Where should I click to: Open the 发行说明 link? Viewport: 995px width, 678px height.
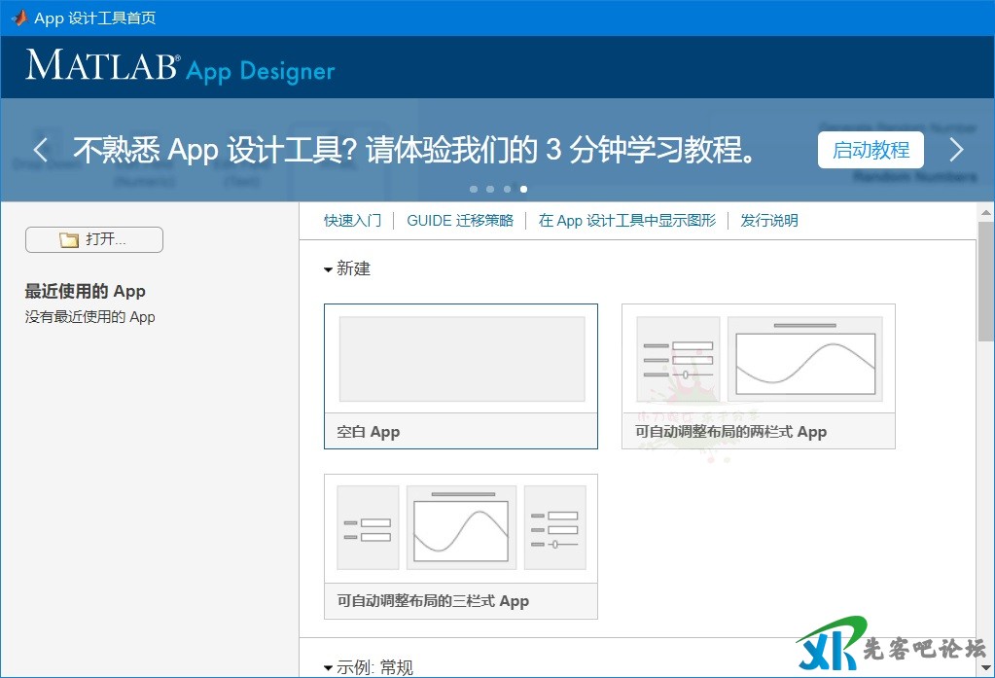click(x=769, y=221)
